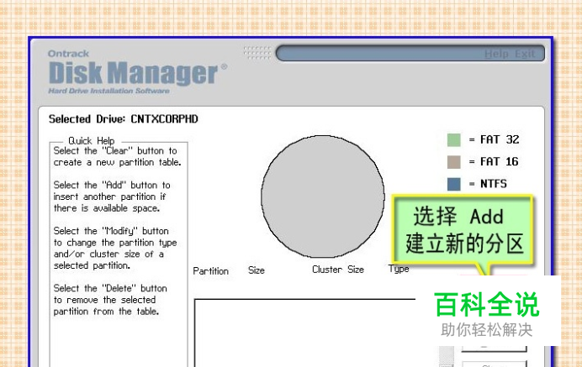This screenshot has width=582, height=367.
Task: Click the Disk Manager logo title
Action: click(x=137, y=73)
